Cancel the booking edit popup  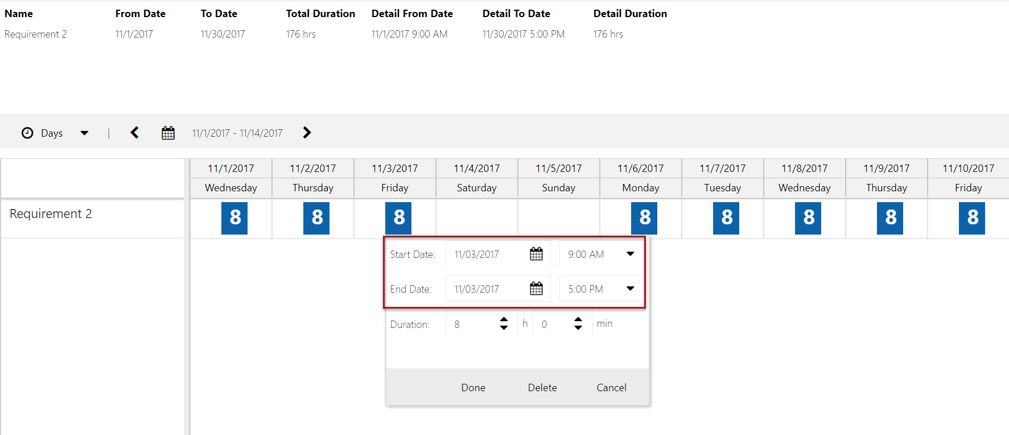[x=611, y=387]
